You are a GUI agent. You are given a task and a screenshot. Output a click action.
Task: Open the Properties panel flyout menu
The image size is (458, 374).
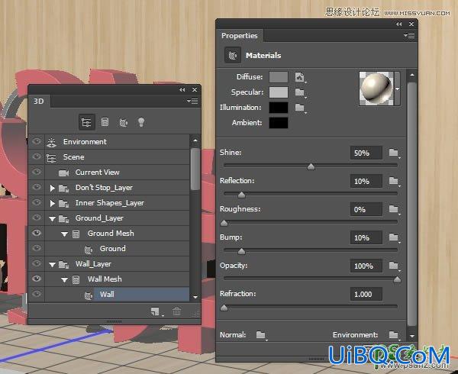(409, 36)
